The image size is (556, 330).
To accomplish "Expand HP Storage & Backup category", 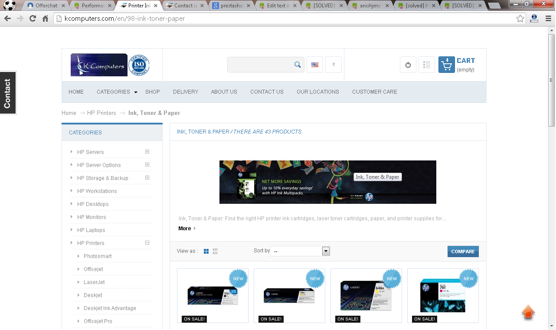I will click(x=147, y=178).
